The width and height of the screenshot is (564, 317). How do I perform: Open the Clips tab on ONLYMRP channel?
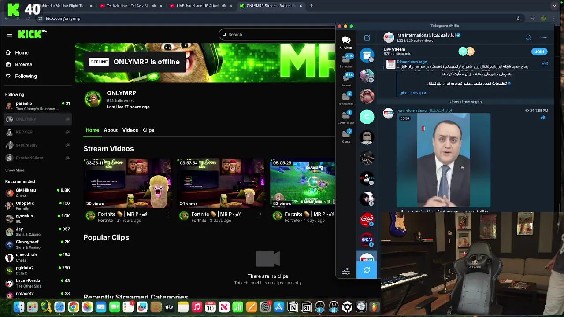tap(148, 130)
